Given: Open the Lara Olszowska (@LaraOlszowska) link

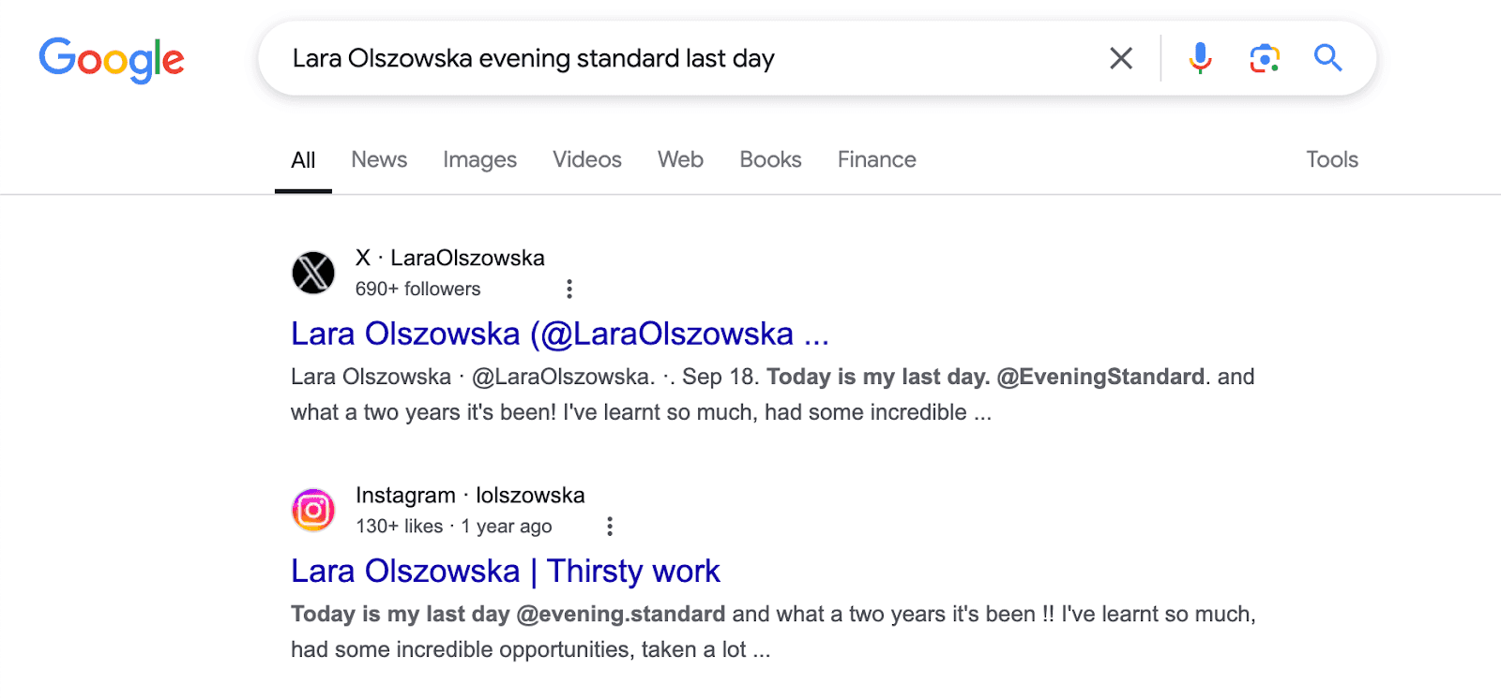Looking at the screenshot, I should 559,334.
